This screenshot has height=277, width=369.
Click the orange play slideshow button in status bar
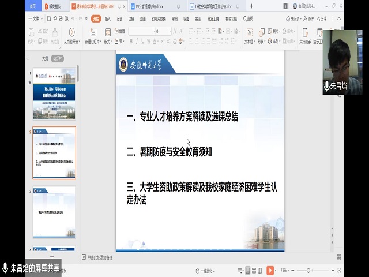point(270,270)
